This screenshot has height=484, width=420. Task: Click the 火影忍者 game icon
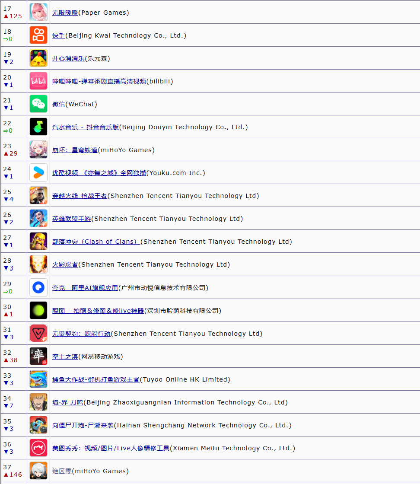point(38,264)
